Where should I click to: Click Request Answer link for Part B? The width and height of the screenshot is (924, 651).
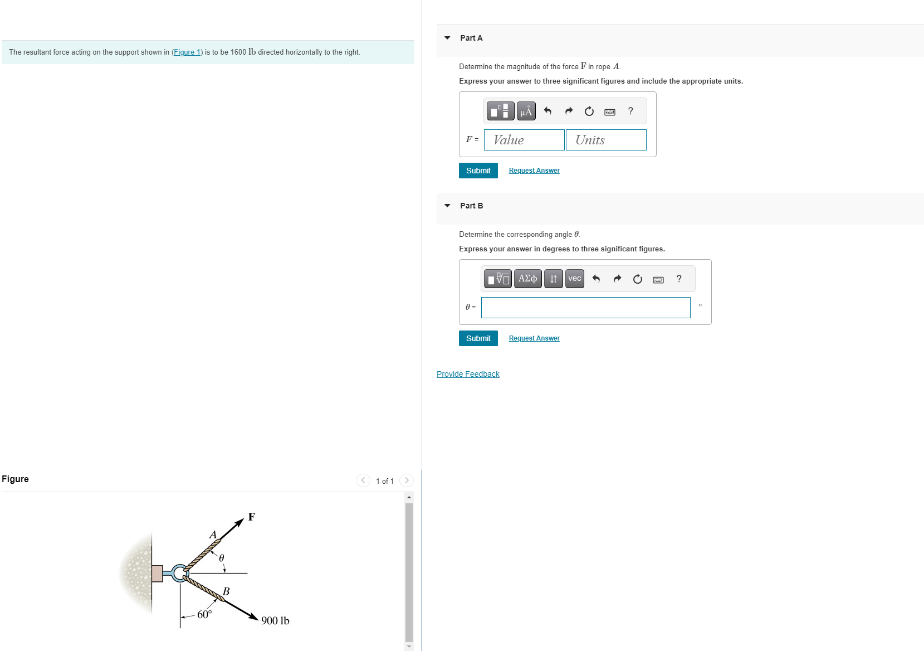tap(534, 338)
